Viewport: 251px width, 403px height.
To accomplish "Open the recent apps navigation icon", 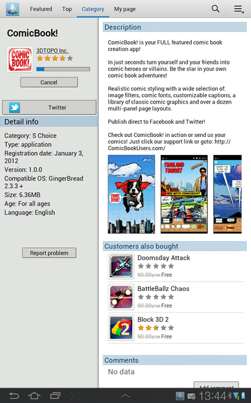I will click(55, 396).
